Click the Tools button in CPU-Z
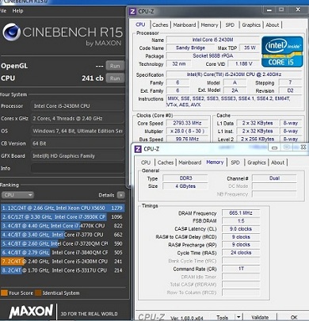 point(222,317)
